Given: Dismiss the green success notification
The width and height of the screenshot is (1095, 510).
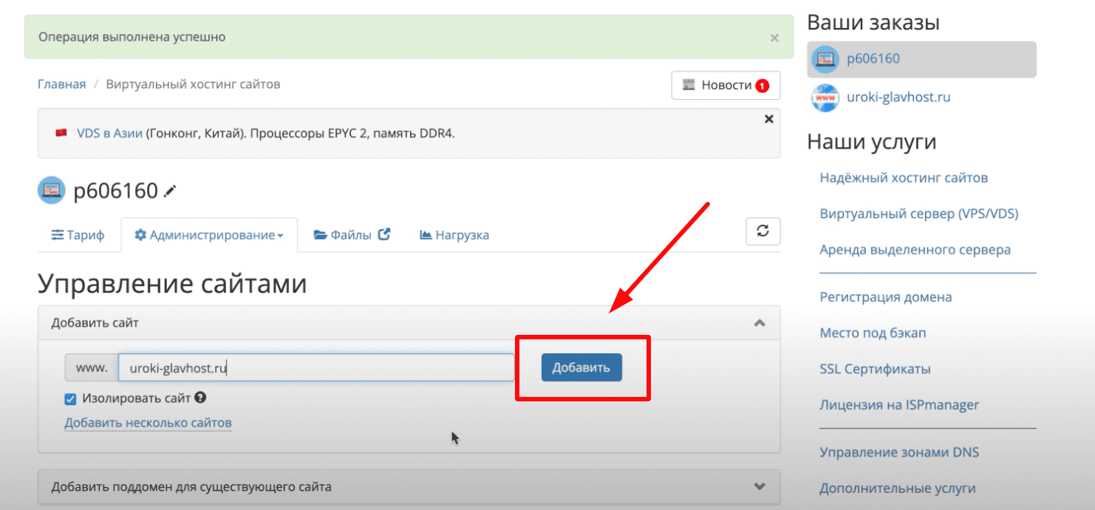Looking at the screenshot, I should tap(774, 38).
